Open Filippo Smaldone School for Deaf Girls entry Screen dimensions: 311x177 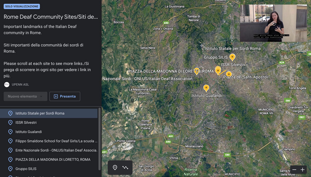point(49,141)
